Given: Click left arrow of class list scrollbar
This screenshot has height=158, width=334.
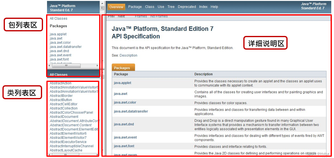Looking at the screenshot, I should [49, 155].
